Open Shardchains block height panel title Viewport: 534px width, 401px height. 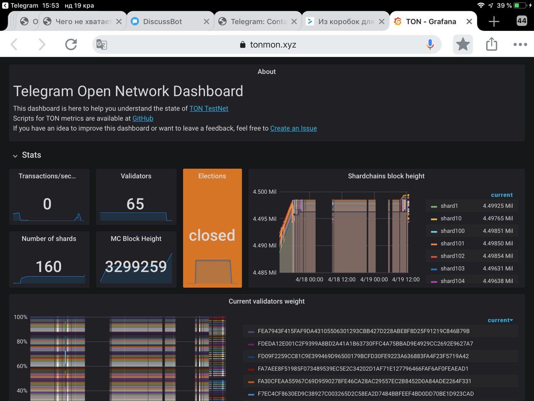386,176
